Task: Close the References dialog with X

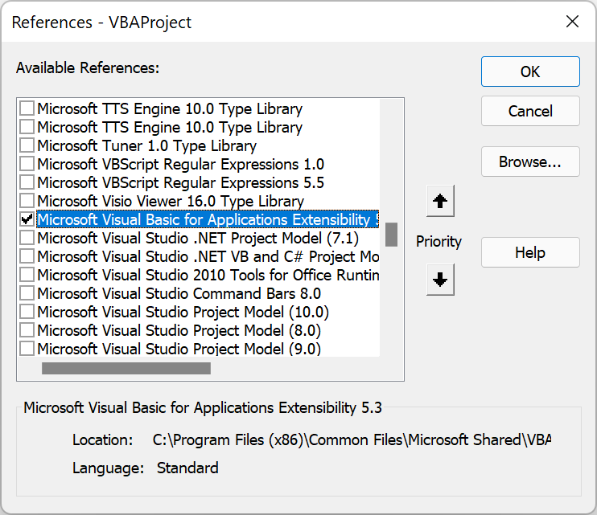Action: click(572, 22)
